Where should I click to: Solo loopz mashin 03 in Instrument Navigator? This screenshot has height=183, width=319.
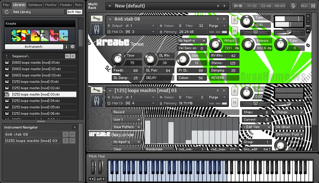click(65, 141)
